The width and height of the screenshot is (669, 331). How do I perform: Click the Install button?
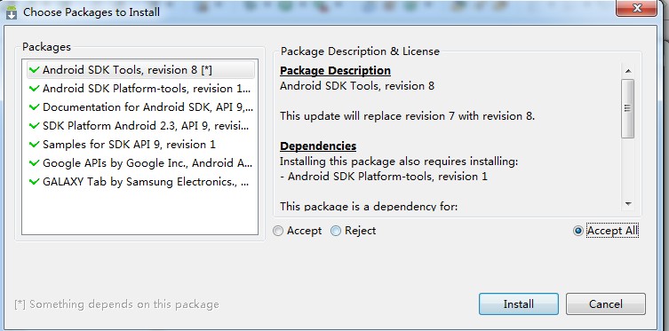(x=518, y=303)
